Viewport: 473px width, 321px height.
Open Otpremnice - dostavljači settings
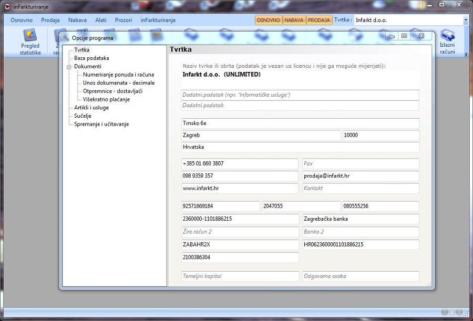tap(113, 91)
